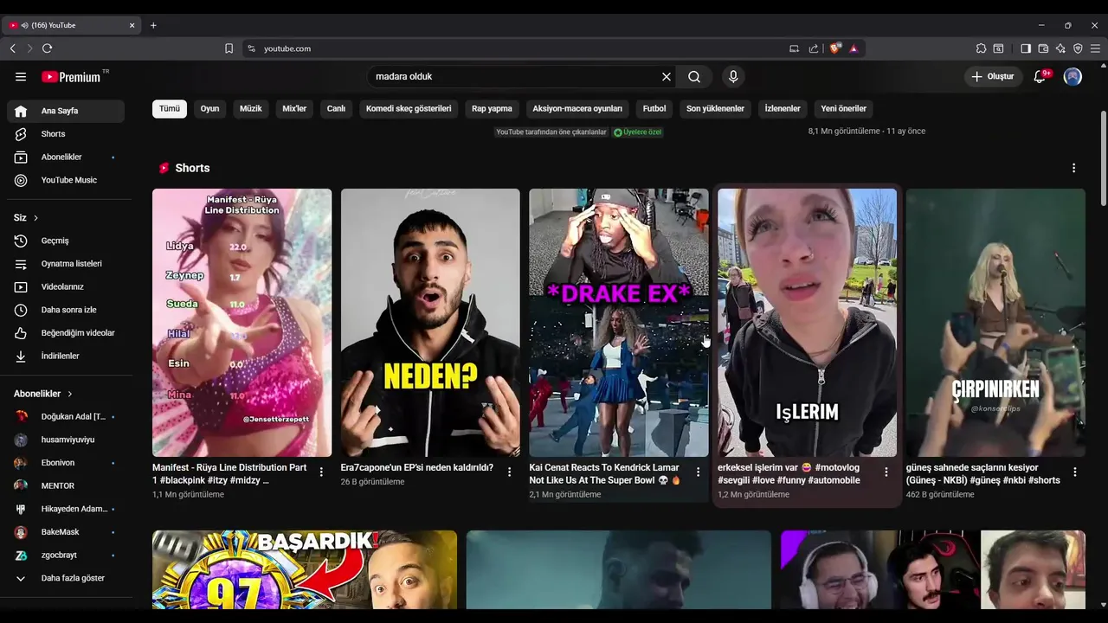The height and width of the screenshot is (623, 1108).
Task: Open the BAŞARDIK 97 video thumbnail
Action: pyautogui.click(x=305, y=569)
